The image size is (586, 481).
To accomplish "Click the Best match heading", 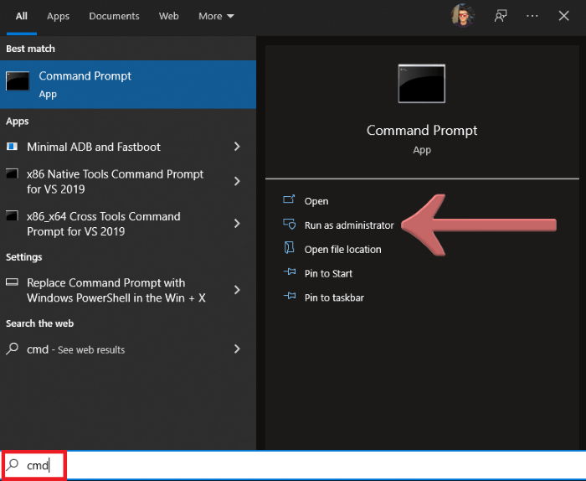I will click(x=30, y=49).
